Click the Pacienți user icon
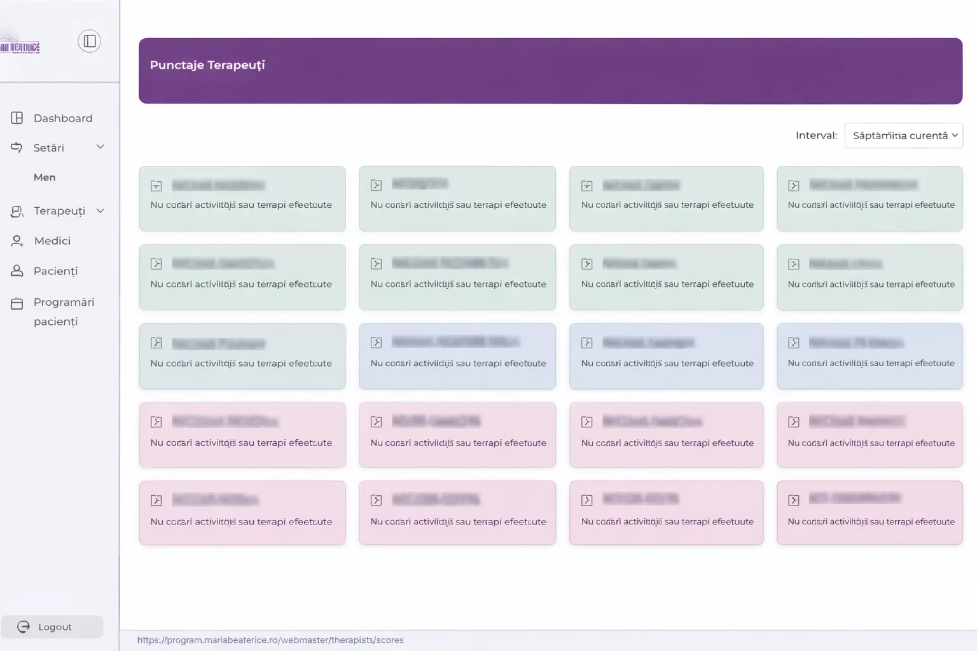The width and height of the screenshot is (977, 651). click(17, 271)
